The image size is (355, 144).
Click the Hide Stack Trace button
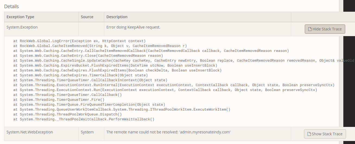coord(325,29)
